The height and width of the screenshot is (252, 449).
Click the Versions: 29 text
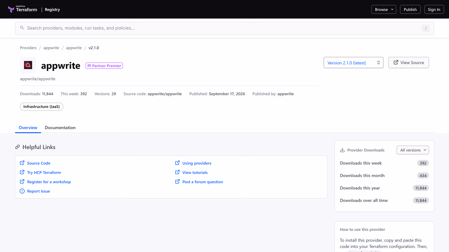pyautogui.click(x=105, y=94)
